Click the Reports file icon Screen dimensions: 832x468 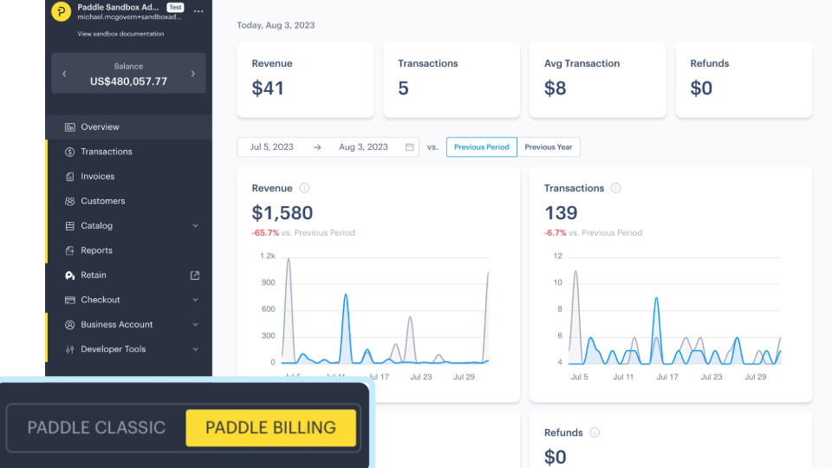(x=69, y=250)
